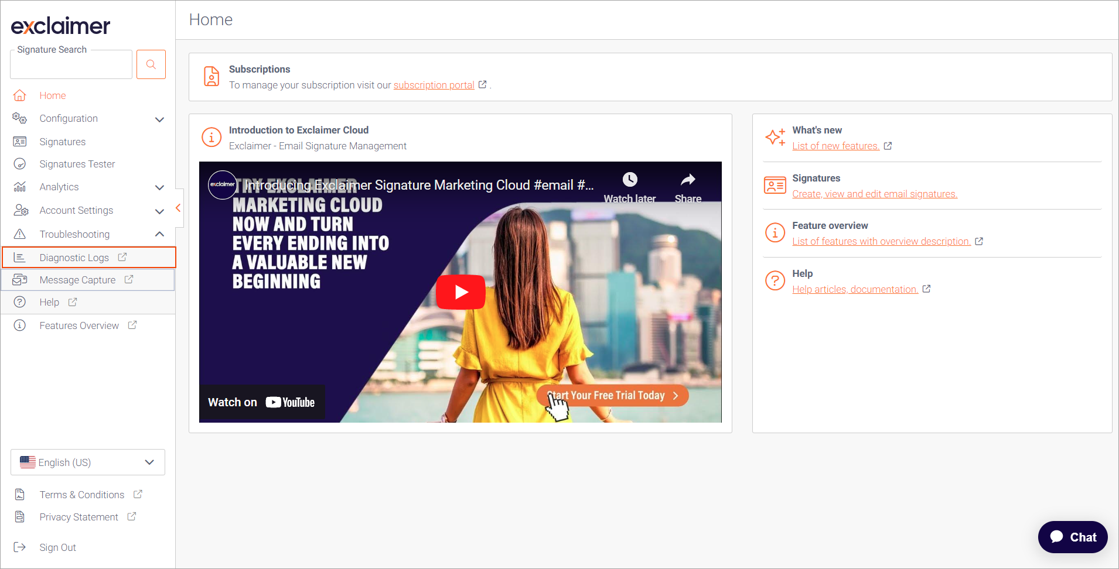Viewport: 1119px width, 569px height.
Task: Click the Features Overview info icon
Action: point(20,325)
